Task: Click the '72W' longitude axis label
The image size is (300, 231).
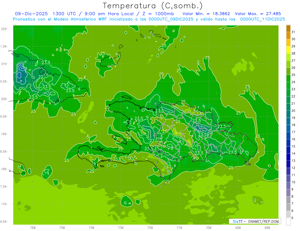Action: click(150, 228)
